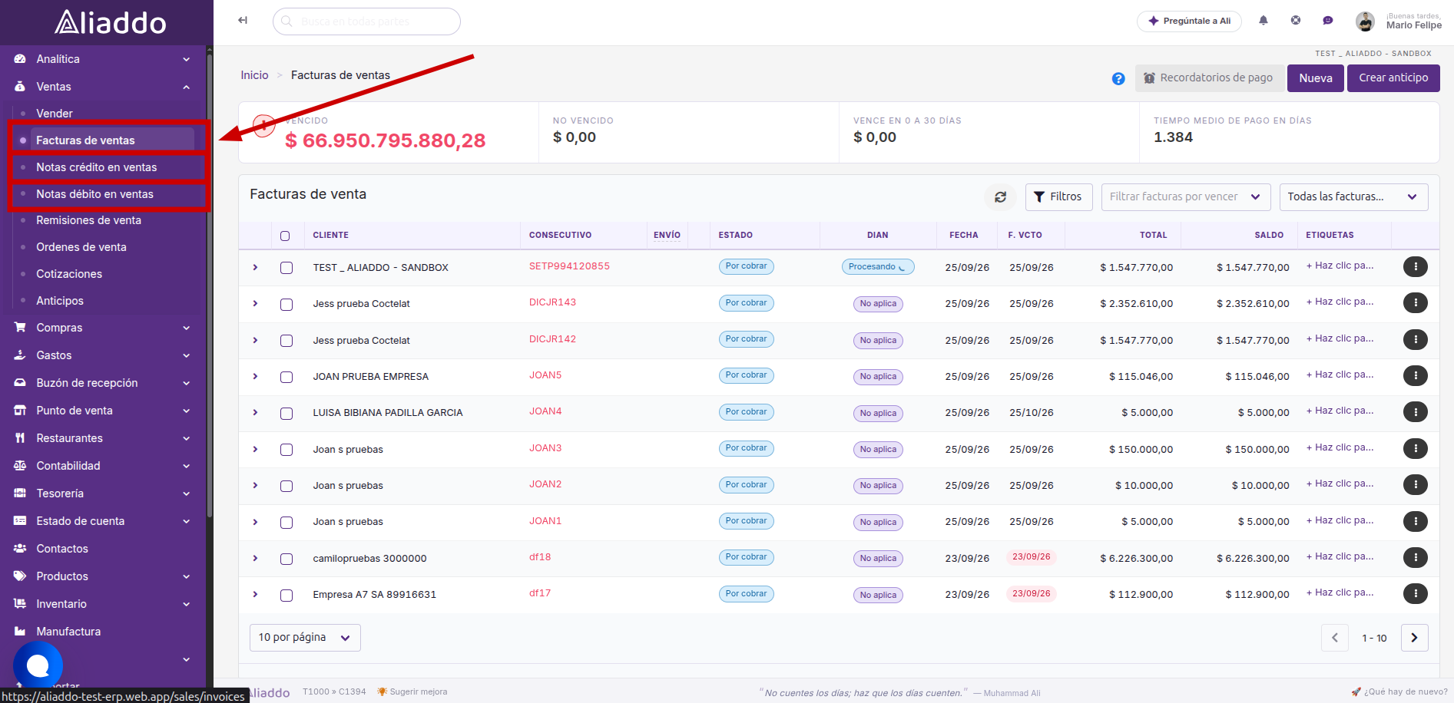Expand row details for invoice JOAN3
Viewport: 1454px width, 703px height.
(x=255, y=449)
